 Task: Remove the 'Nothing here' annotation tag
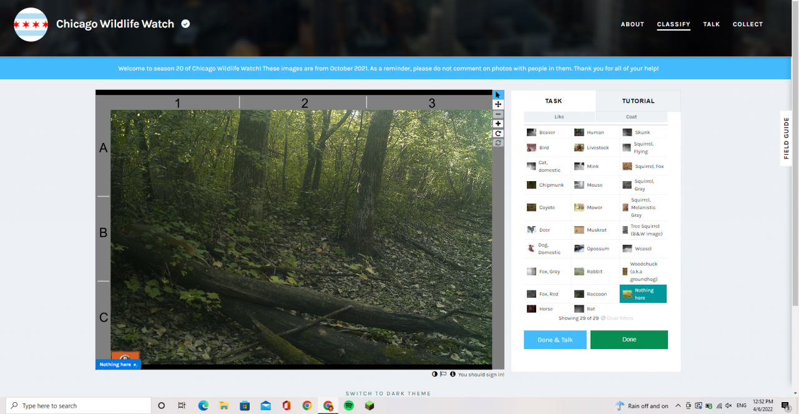click(x=134, y=365)
